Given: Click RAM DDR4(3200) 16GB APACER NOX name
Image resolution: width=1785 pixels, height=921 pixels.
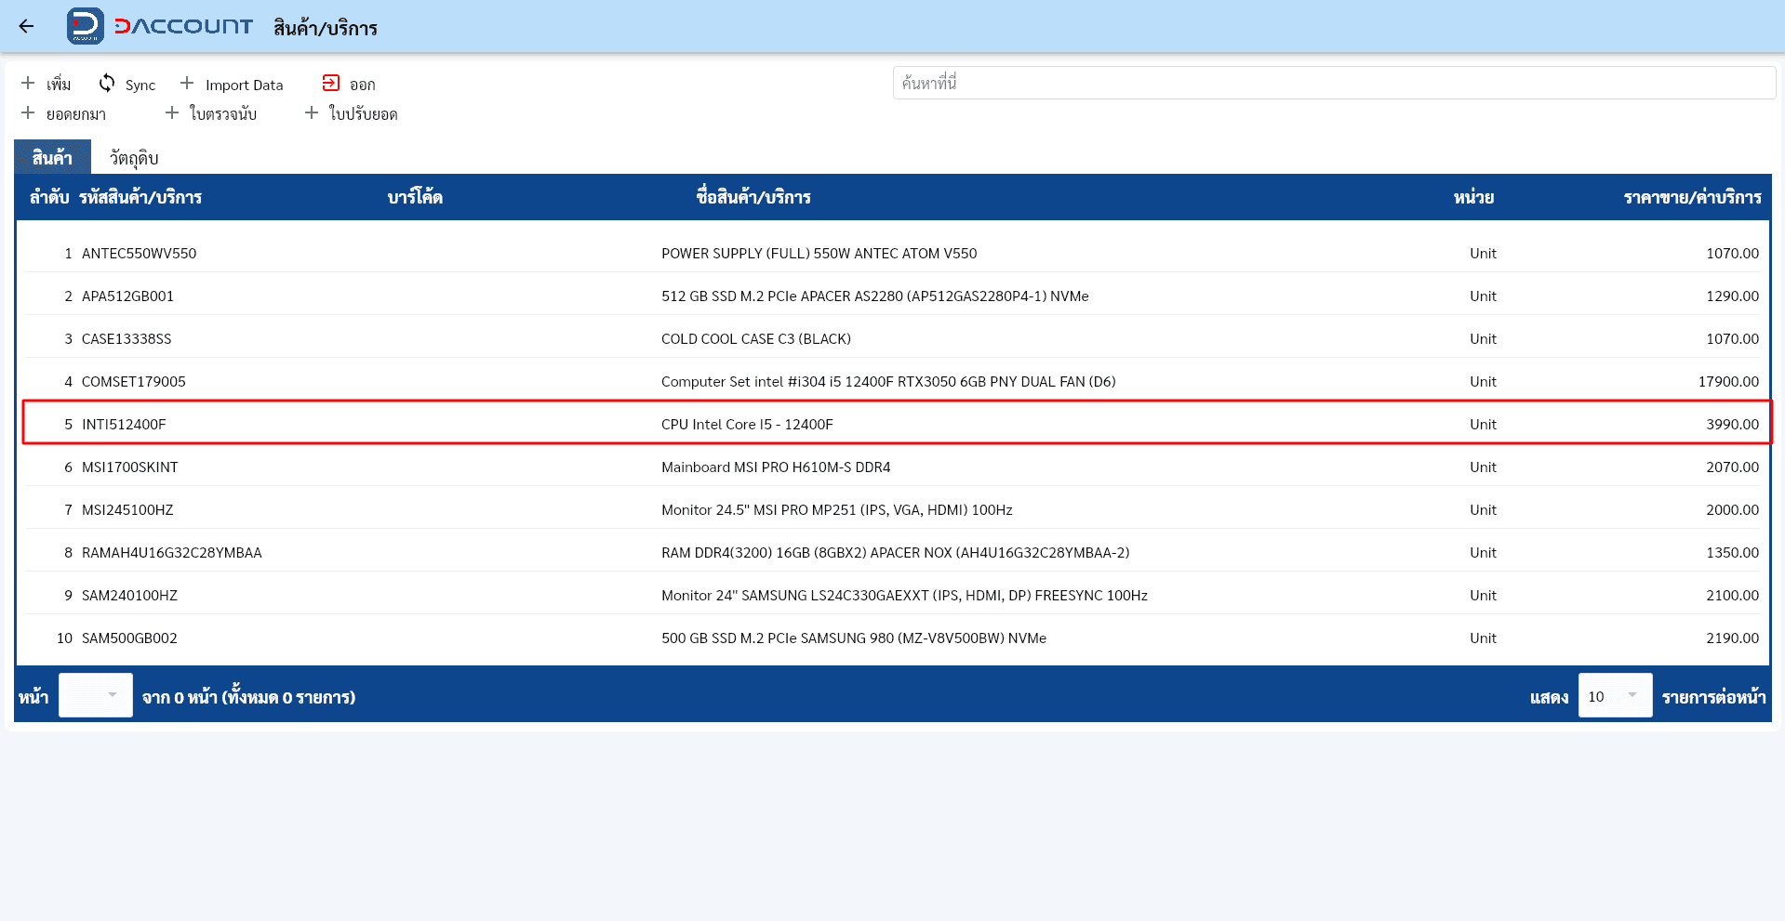Looking at the screenshot, I should 896,552.
